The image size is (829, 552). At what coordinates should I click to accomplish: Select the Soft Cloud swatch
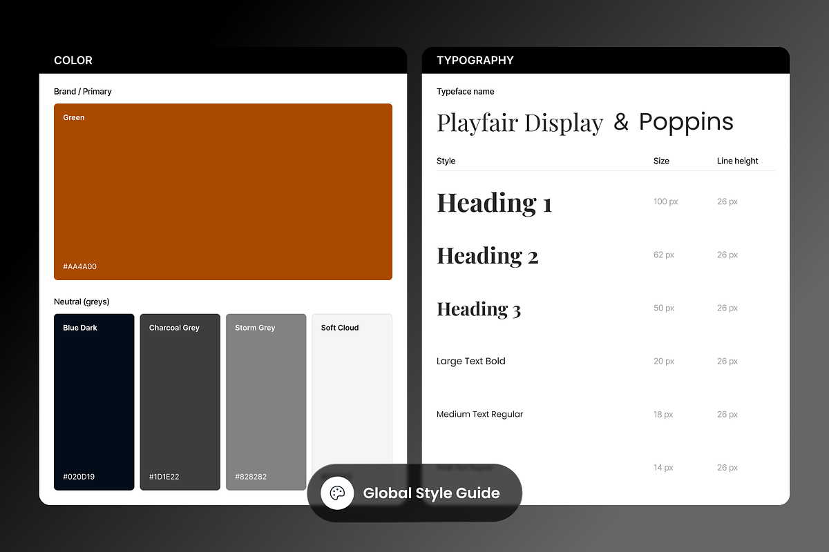352,402
